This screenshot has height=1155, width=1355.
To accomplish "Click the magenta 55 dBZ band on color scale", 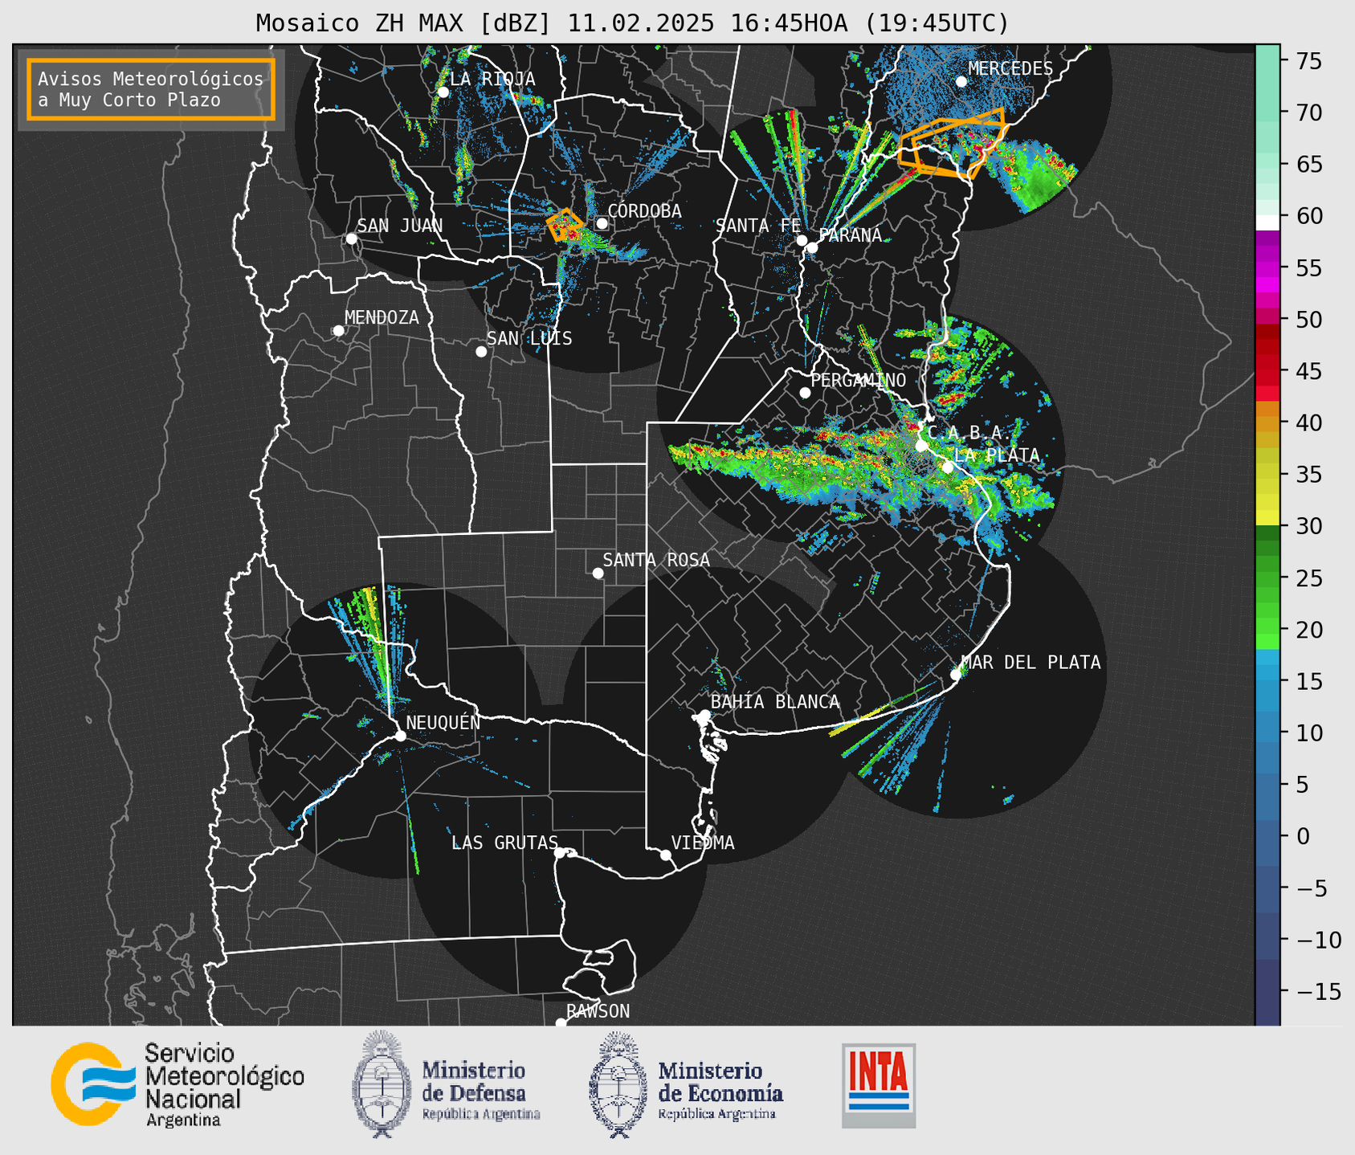I will [x=1267, y=267].
